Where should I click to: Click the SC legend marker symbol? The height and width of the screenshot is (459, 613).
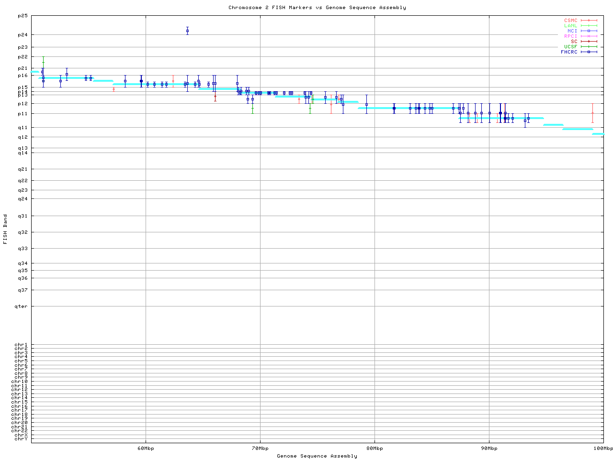click(x=589, y=42)
